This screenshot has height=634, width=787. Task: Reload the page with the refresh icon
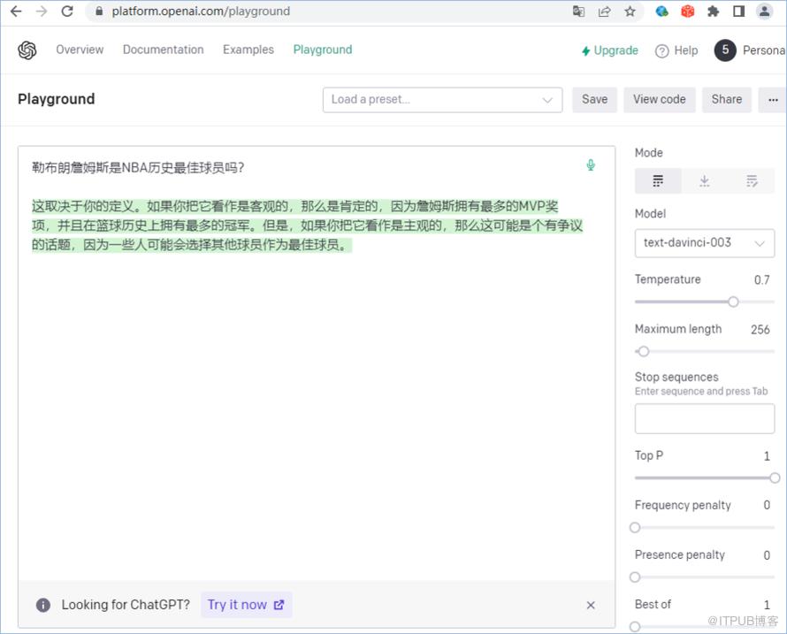[x=67, y=11]
